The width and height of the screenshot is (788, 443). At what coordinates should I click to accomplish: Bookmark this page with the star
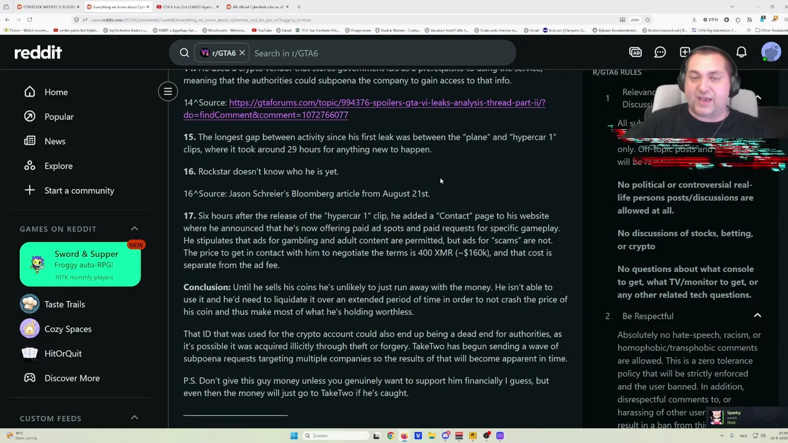pos(647,20)
